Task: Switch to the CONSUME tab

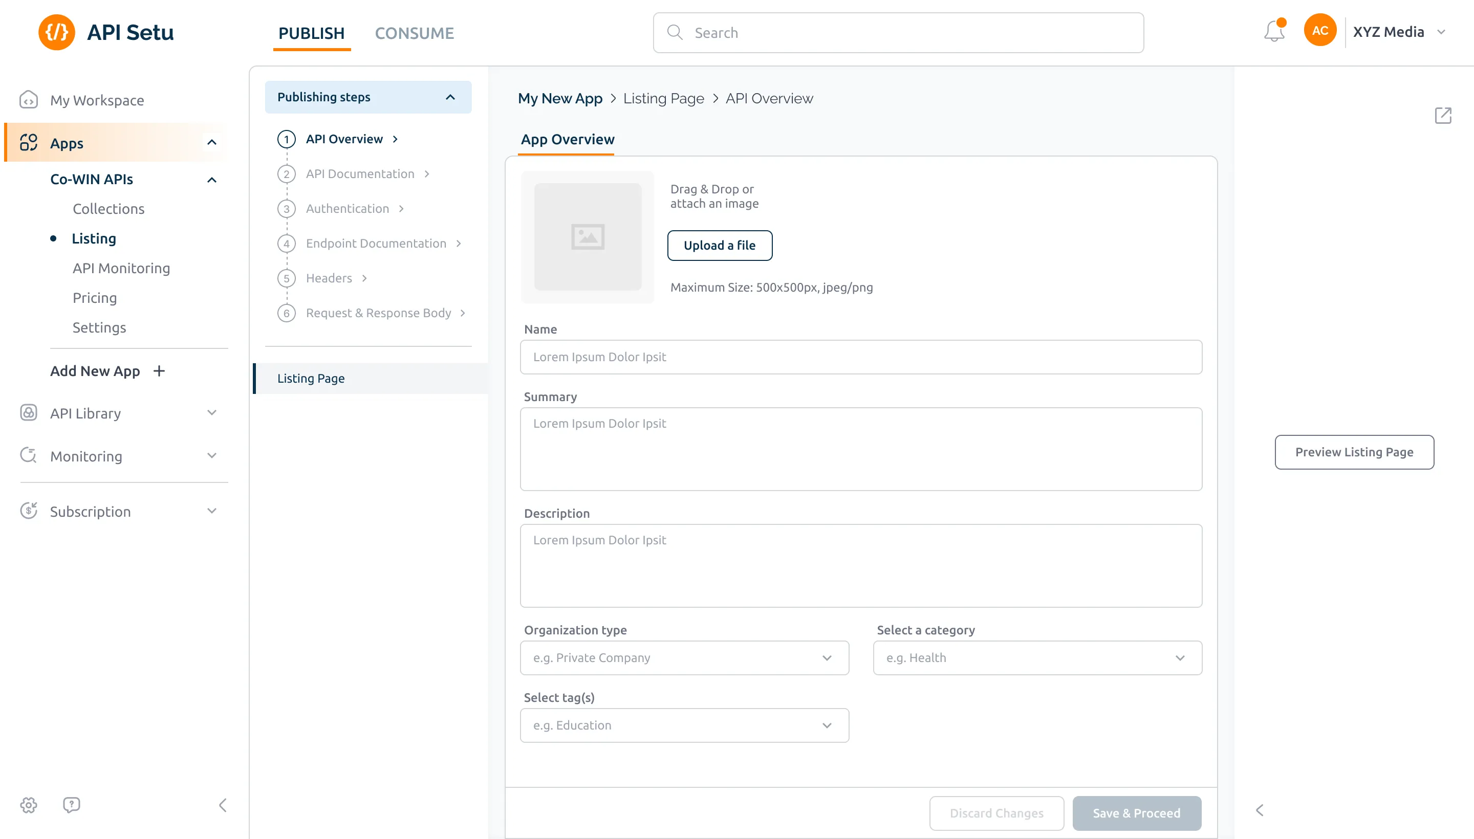Action: pos(415,33)
